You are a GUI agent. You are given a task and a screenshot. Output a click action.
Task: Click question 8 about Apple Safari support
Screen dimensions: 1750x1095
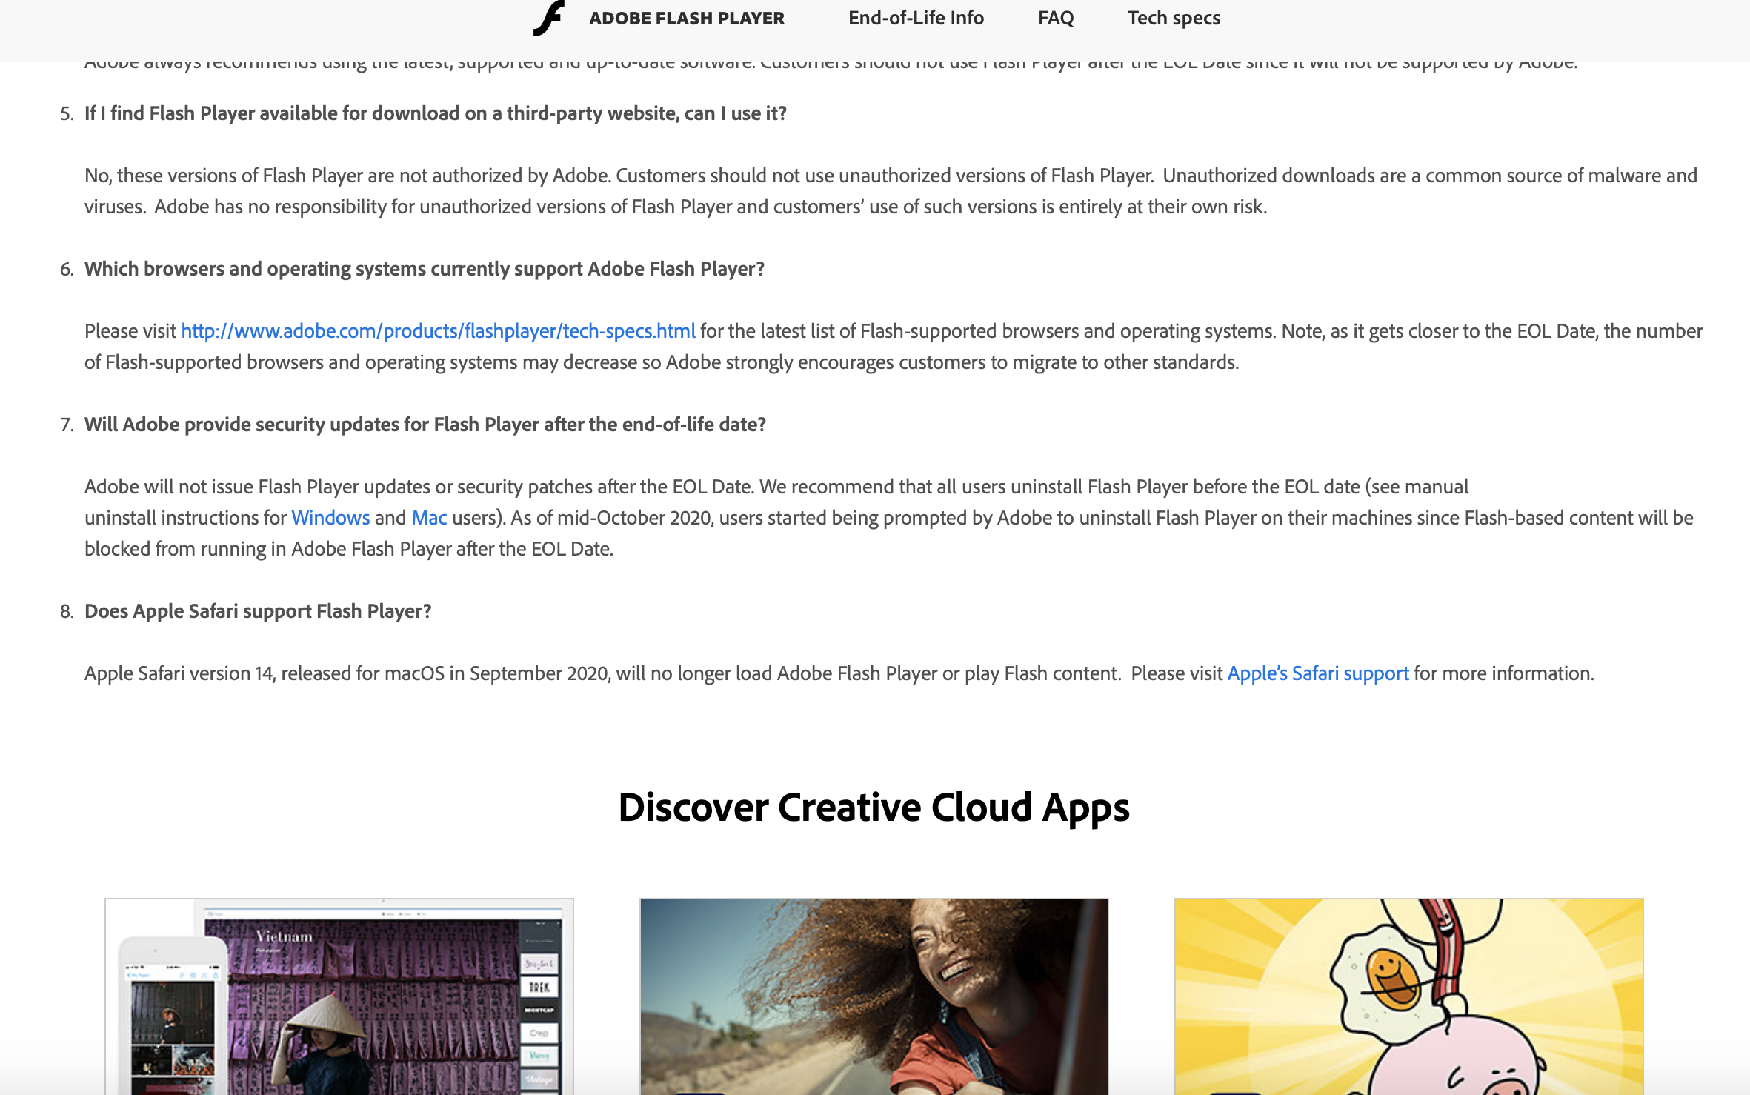coord(257,611)
